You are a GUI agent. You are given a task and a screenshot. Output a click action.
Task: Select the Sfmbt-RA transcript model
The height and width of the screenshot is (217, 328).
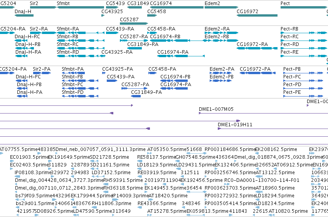click(81, 33)
